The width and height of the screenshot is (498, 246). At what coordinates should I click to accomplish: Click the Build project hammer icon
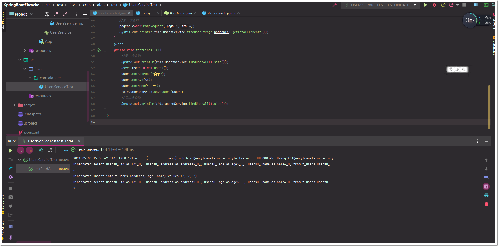[x=335, y=5]
